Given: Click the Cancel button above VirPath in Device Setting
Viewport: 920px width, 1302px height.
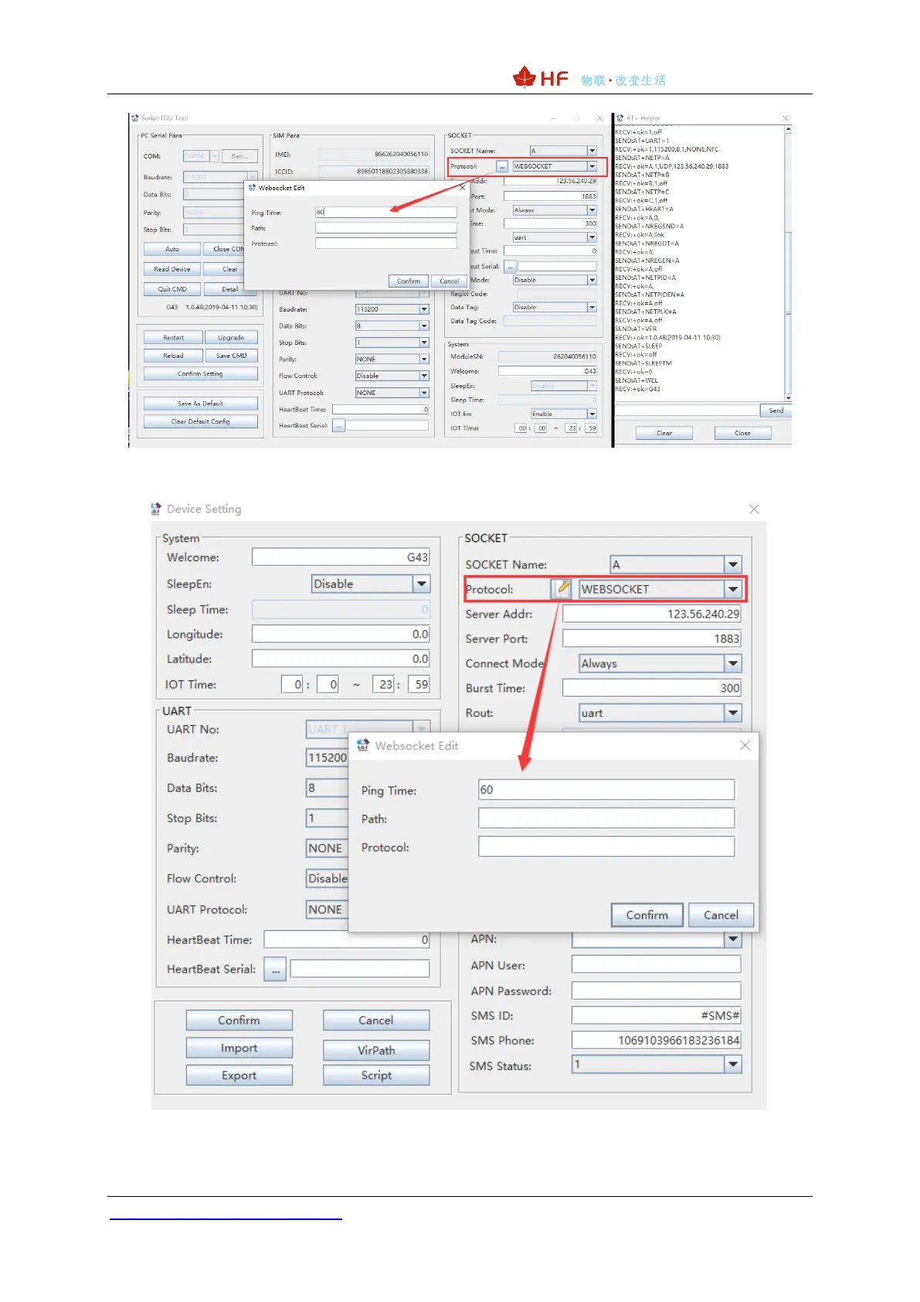Looking at the screenshot, I should point(376,1021).
